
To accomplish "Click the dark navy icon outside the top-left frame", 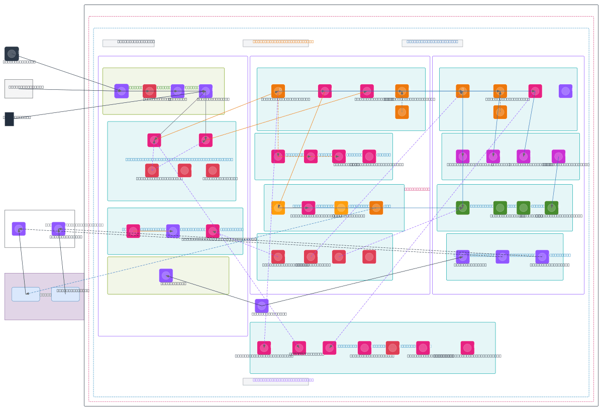I will [x=12, y=54].
